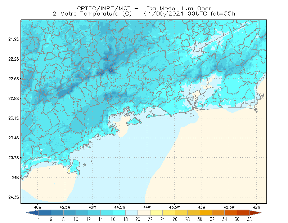The height and width of the screenshot is (223, 288).
Task: Click the legend value '32'
Action: (212, 219)
